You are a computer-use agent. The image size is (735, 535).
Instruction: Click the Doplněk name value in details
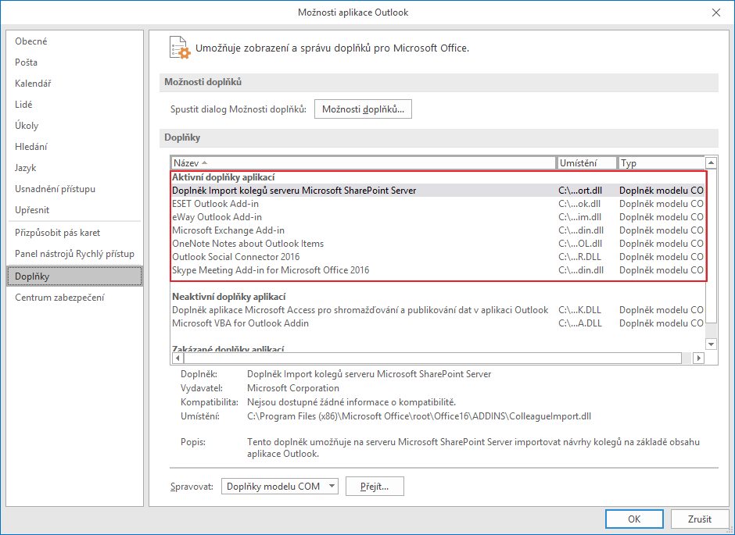369,374
